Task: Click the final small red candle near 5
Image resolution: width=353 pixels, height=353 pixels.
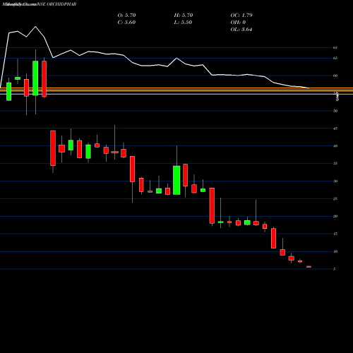Action: pos(309,267)
